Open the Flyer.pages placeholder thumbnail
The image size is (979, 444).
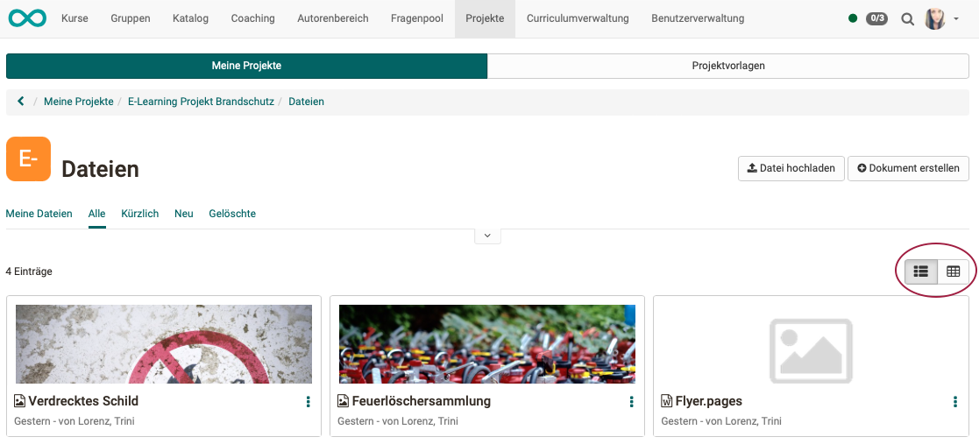coord(811,349)
